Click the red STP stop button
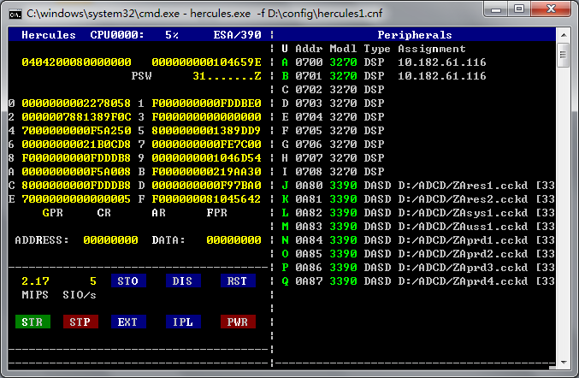 coord(80,322)
